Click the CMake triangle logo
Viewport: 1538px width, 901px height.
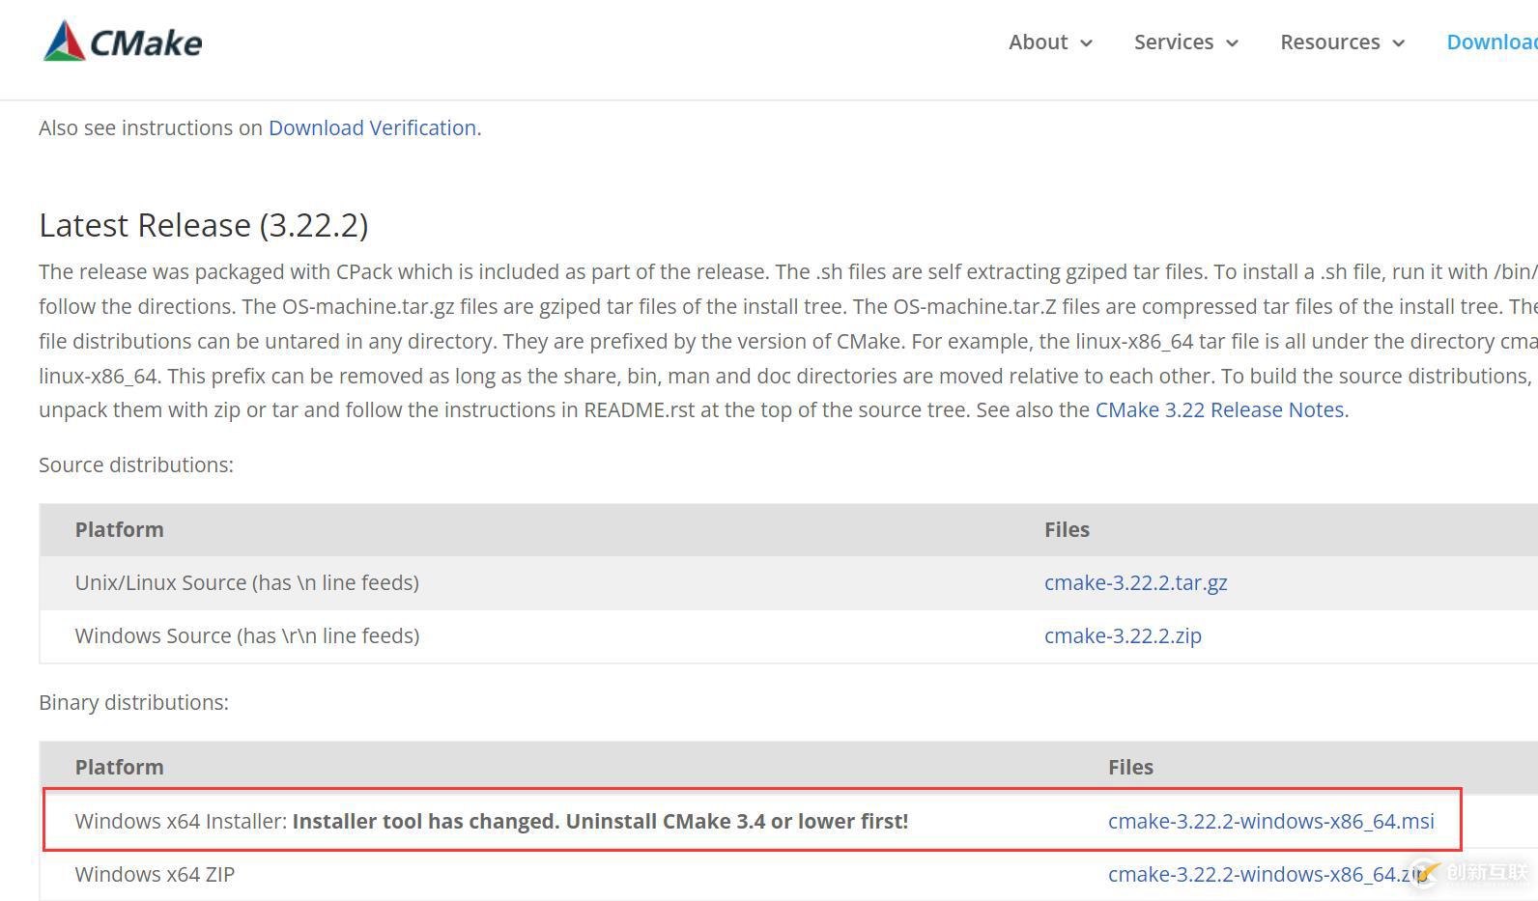[64, 42]
